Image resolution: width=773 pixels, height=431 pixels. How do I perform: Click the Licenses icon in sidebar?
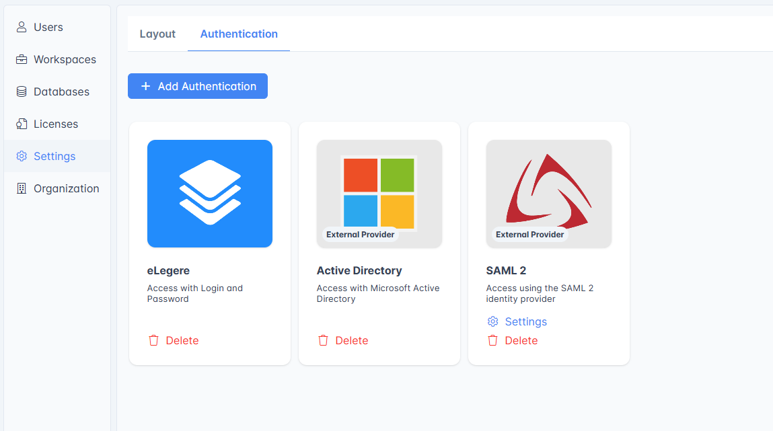[22, 124]
